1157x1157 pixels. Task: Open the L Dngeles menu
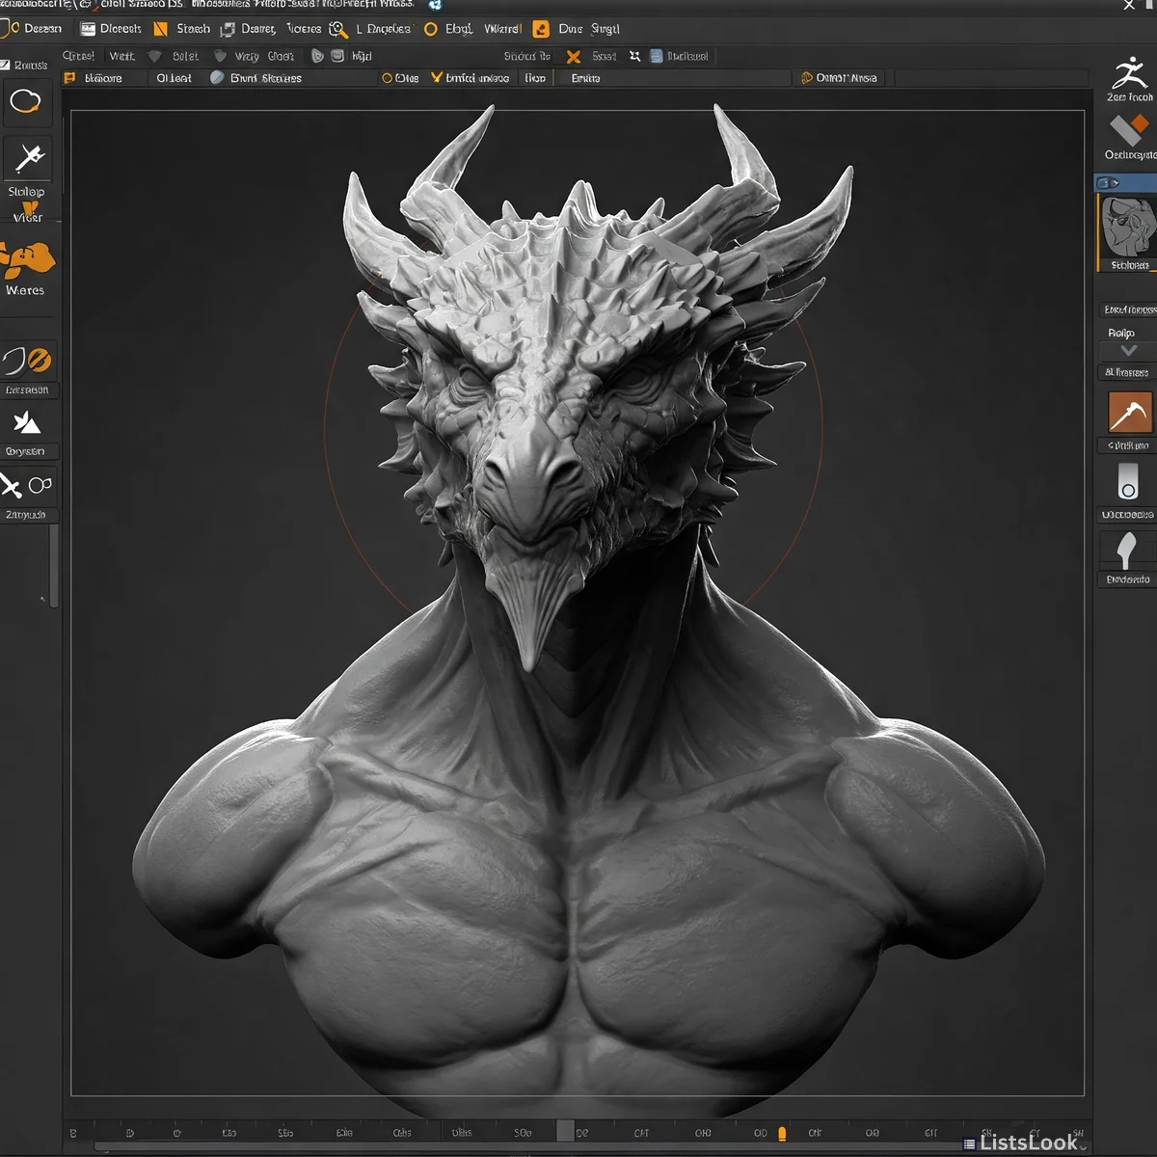point(384,29)
